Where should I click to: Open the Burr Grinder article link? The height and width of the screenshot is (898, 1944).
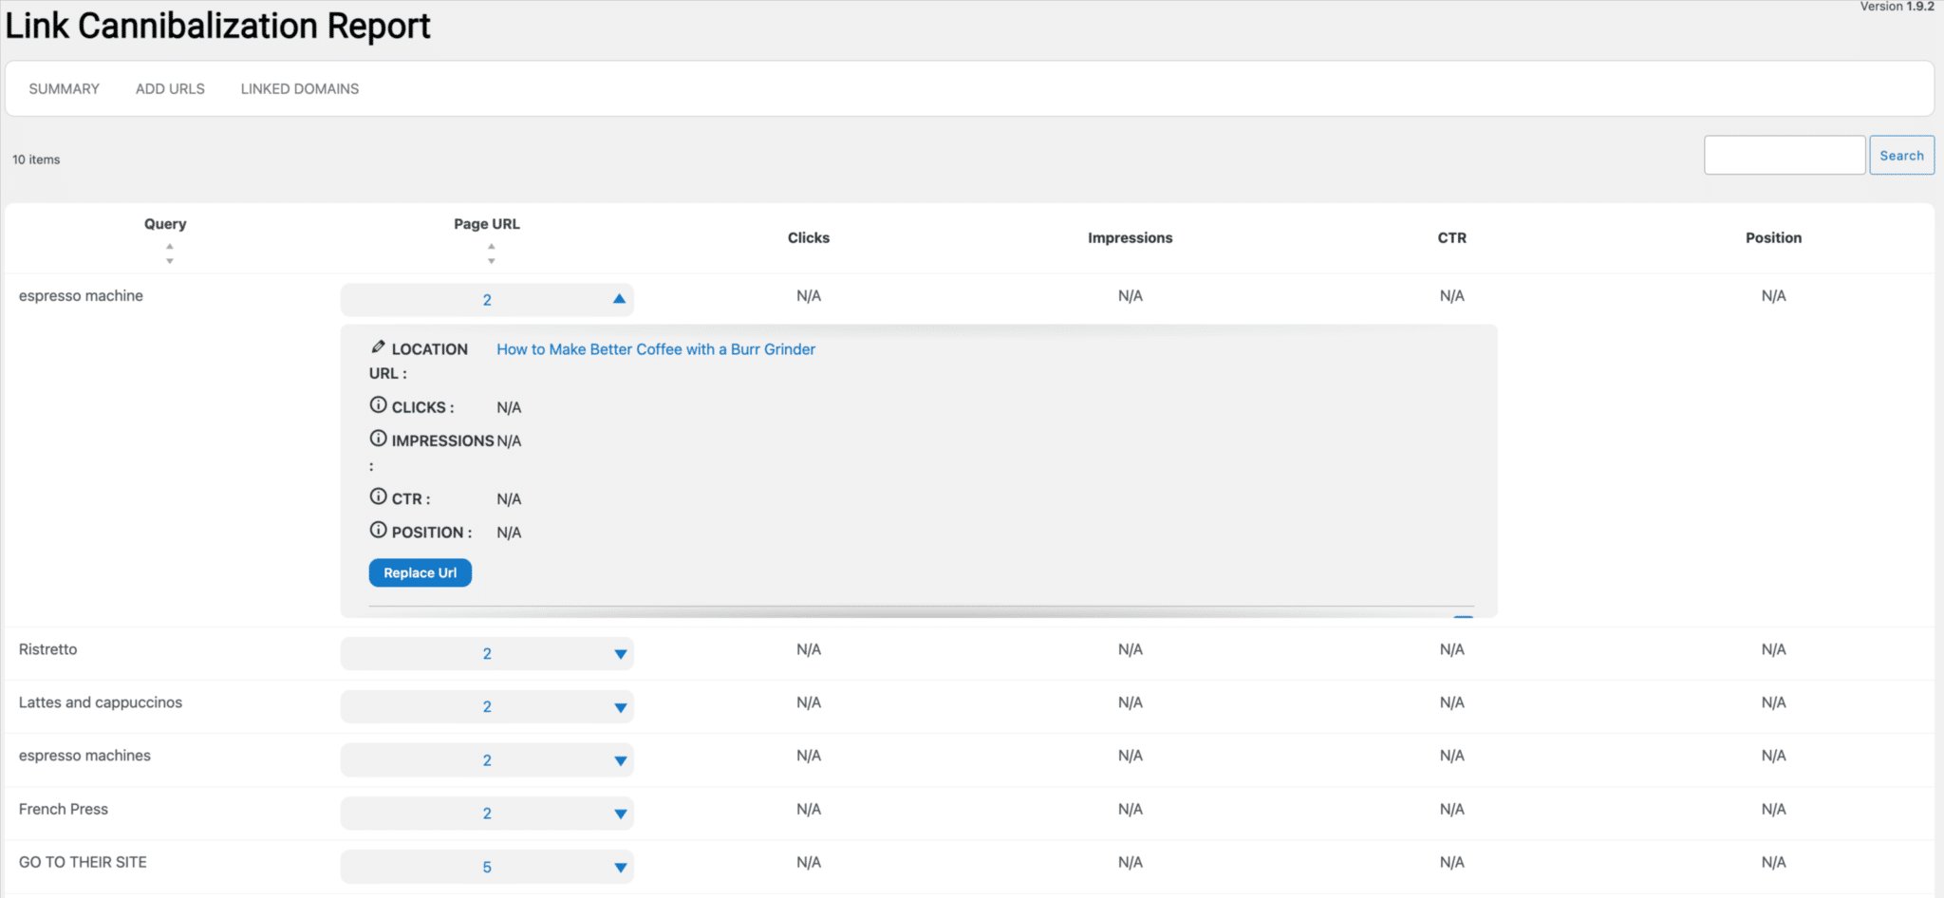click(x=655, y=348)
